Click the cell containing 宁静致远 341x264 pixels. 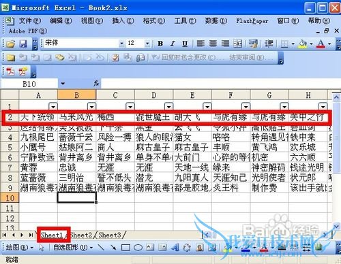(x=38, y=157)
